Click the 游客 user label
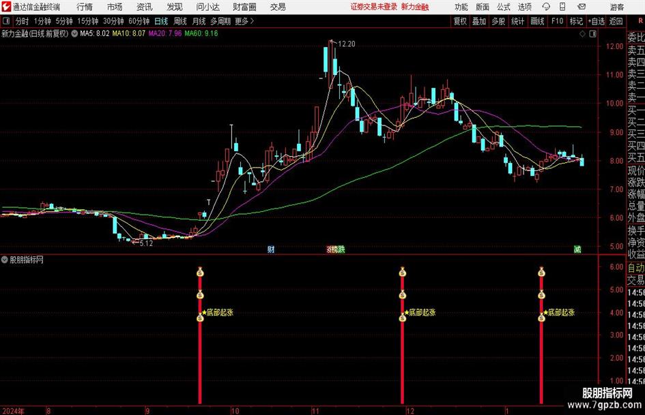645x415 pixels. pyautogui.click(x=616, y=7)
